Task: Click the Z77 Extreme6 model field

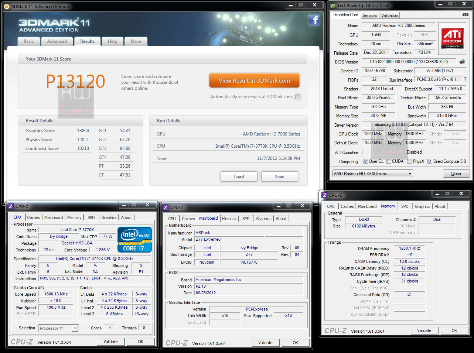Action: pyautogui.click(x=229, y=240)
